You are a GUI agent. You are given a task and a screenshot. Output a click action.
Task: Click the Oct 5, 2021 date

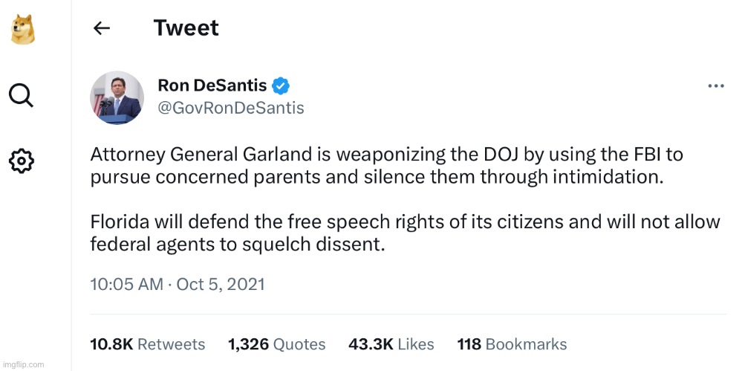[x=221, y=284]
